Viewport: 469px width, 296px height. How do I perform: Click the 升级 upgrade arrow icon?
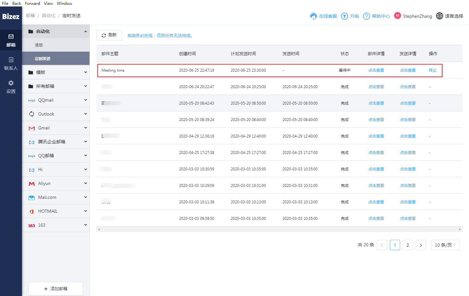pyautogui.click(x=345, y=16)
